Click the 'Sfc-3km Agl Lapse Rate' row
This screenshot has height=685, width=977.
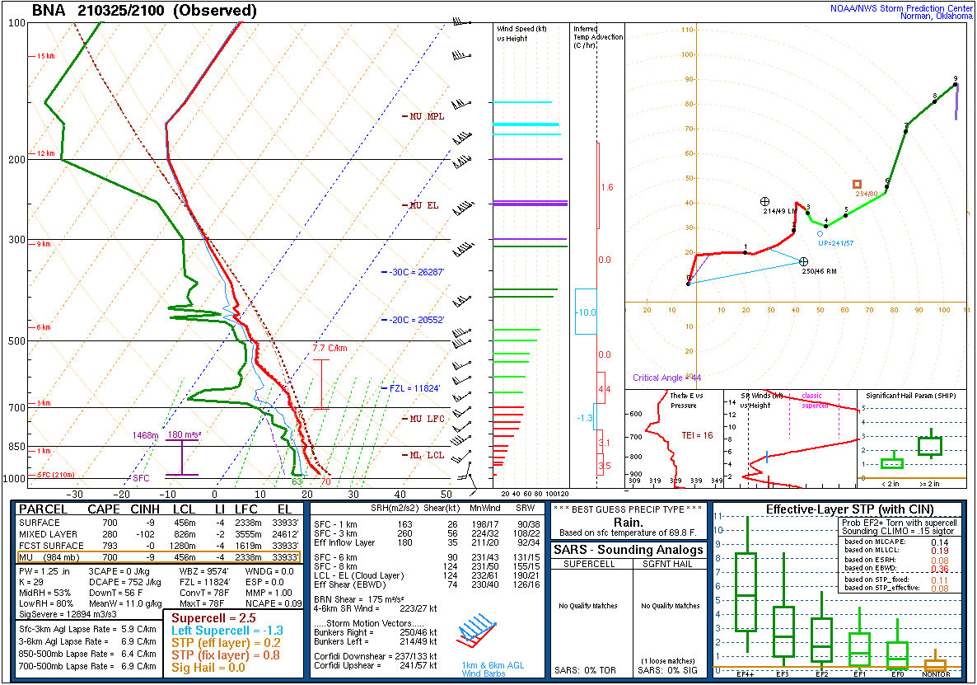pos(88,629)
